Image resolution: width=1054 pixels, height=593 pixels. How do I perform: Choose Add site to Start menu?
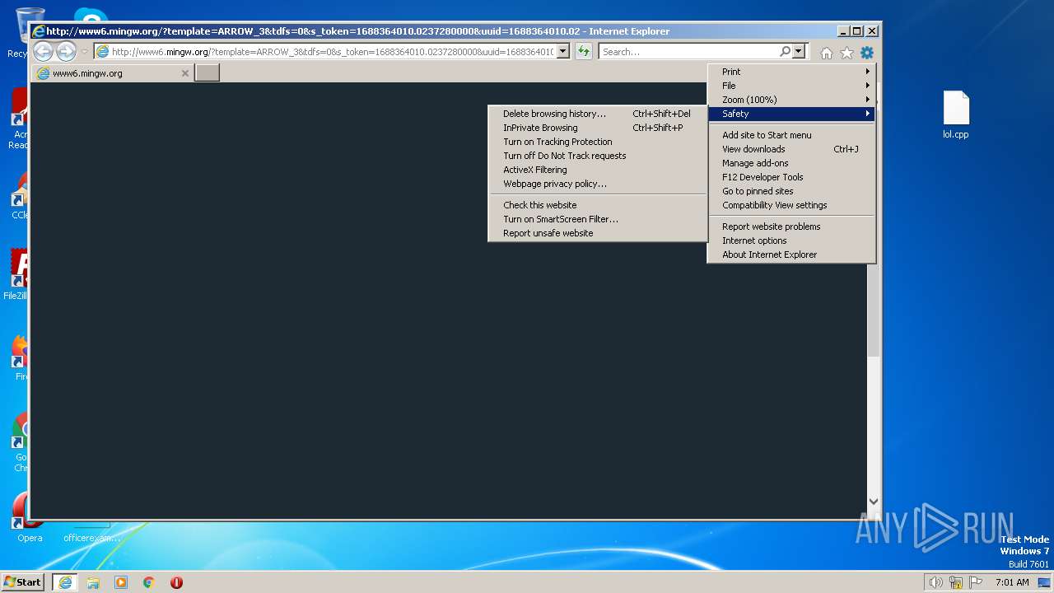[791, 135]
